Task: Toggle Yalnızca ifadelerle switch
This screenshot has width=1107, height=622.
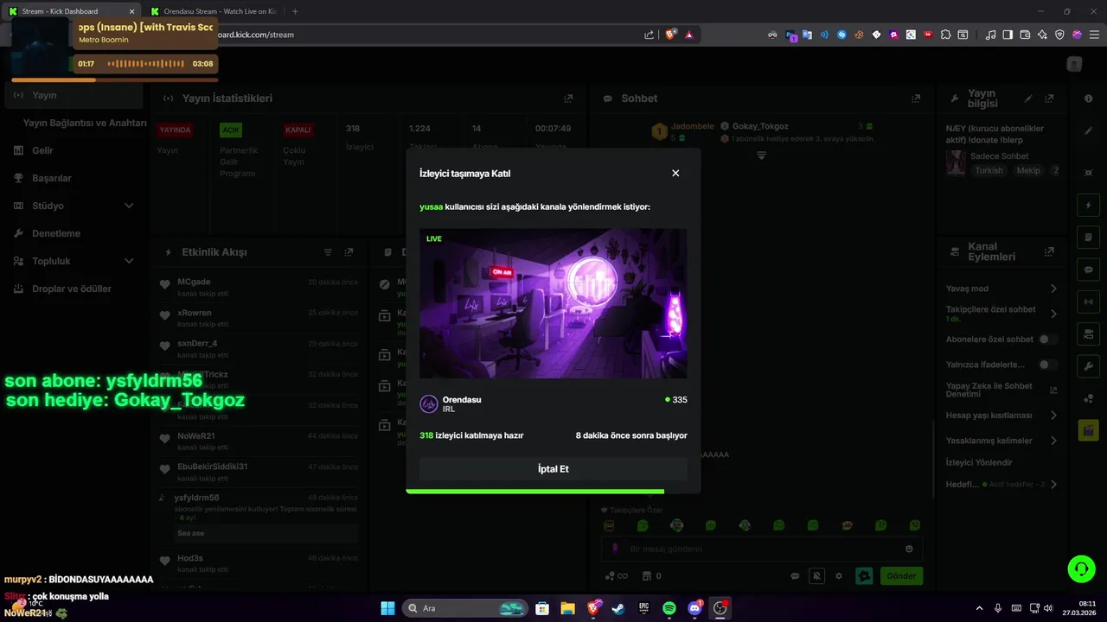Action: (1047, 365)
